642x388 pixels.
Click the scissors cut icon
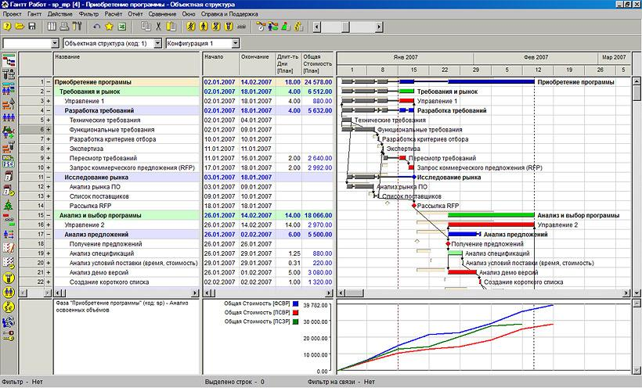[157, 27]
